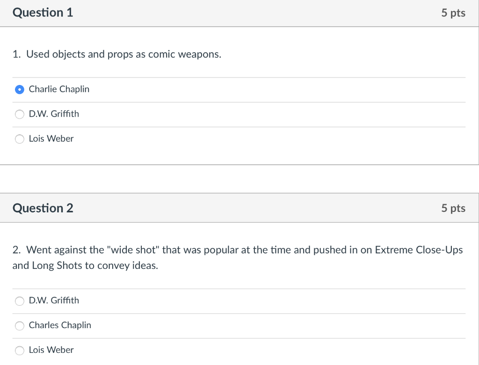Viewport: 479px width, 365px height.
Task: Click the comic weapons question text
Action: pos(118,54)
